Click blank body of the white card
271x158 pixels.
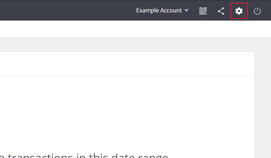click(x=127, y=112)
